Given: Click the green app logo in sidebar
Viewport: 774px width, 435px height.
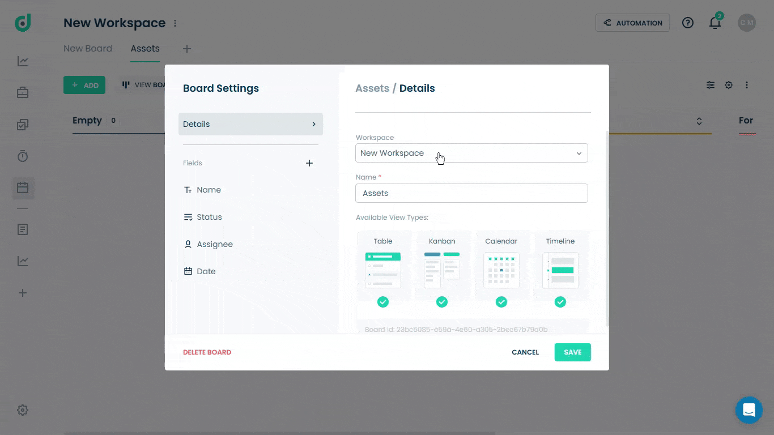Looking at the screenshot, I should [23, 23].
